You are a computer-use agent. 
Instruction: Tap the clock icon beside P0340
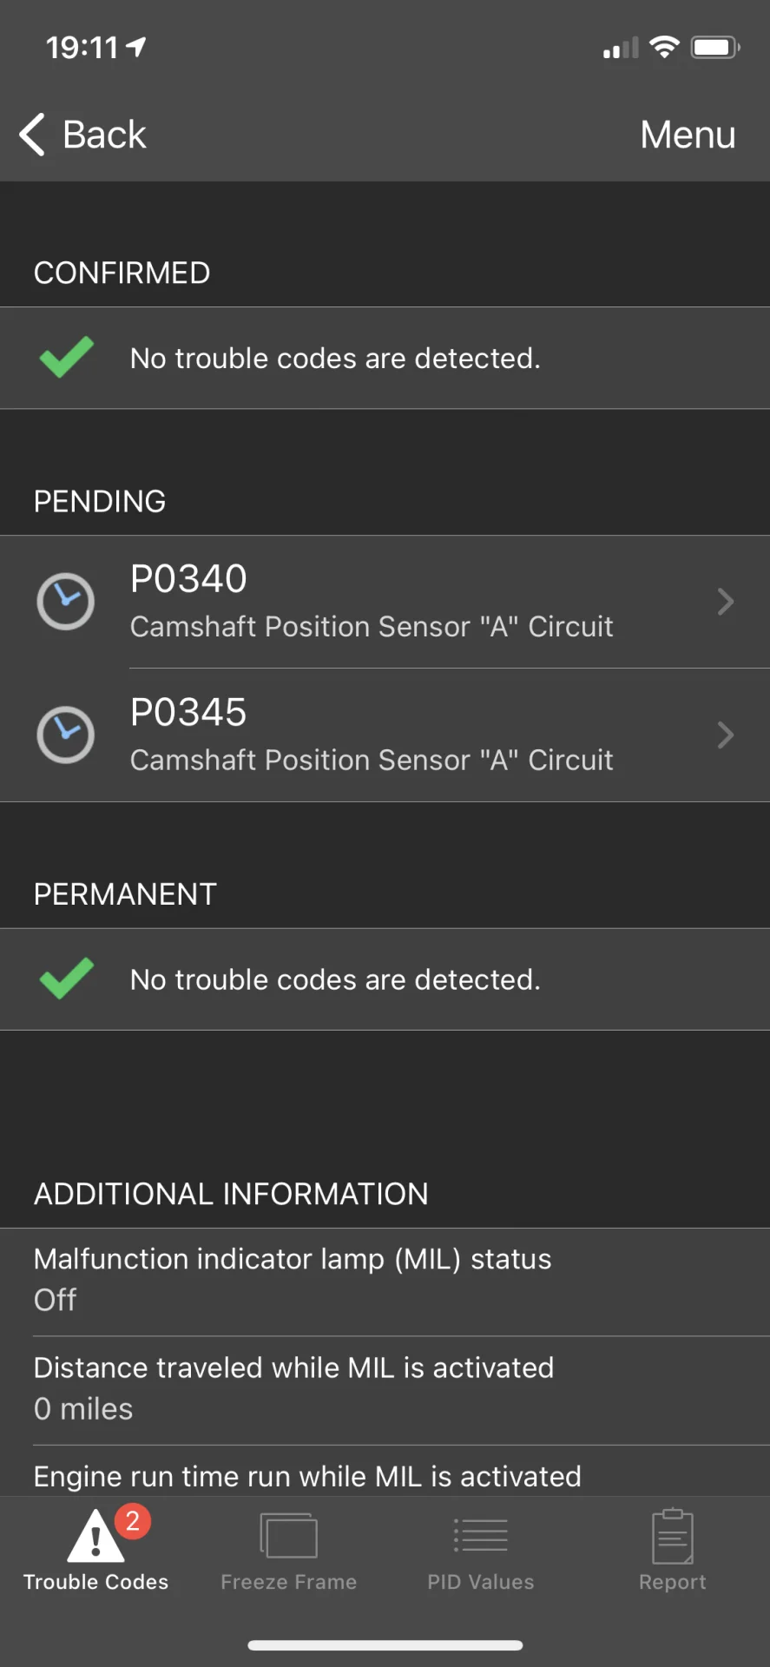click(x=66, y=601)
